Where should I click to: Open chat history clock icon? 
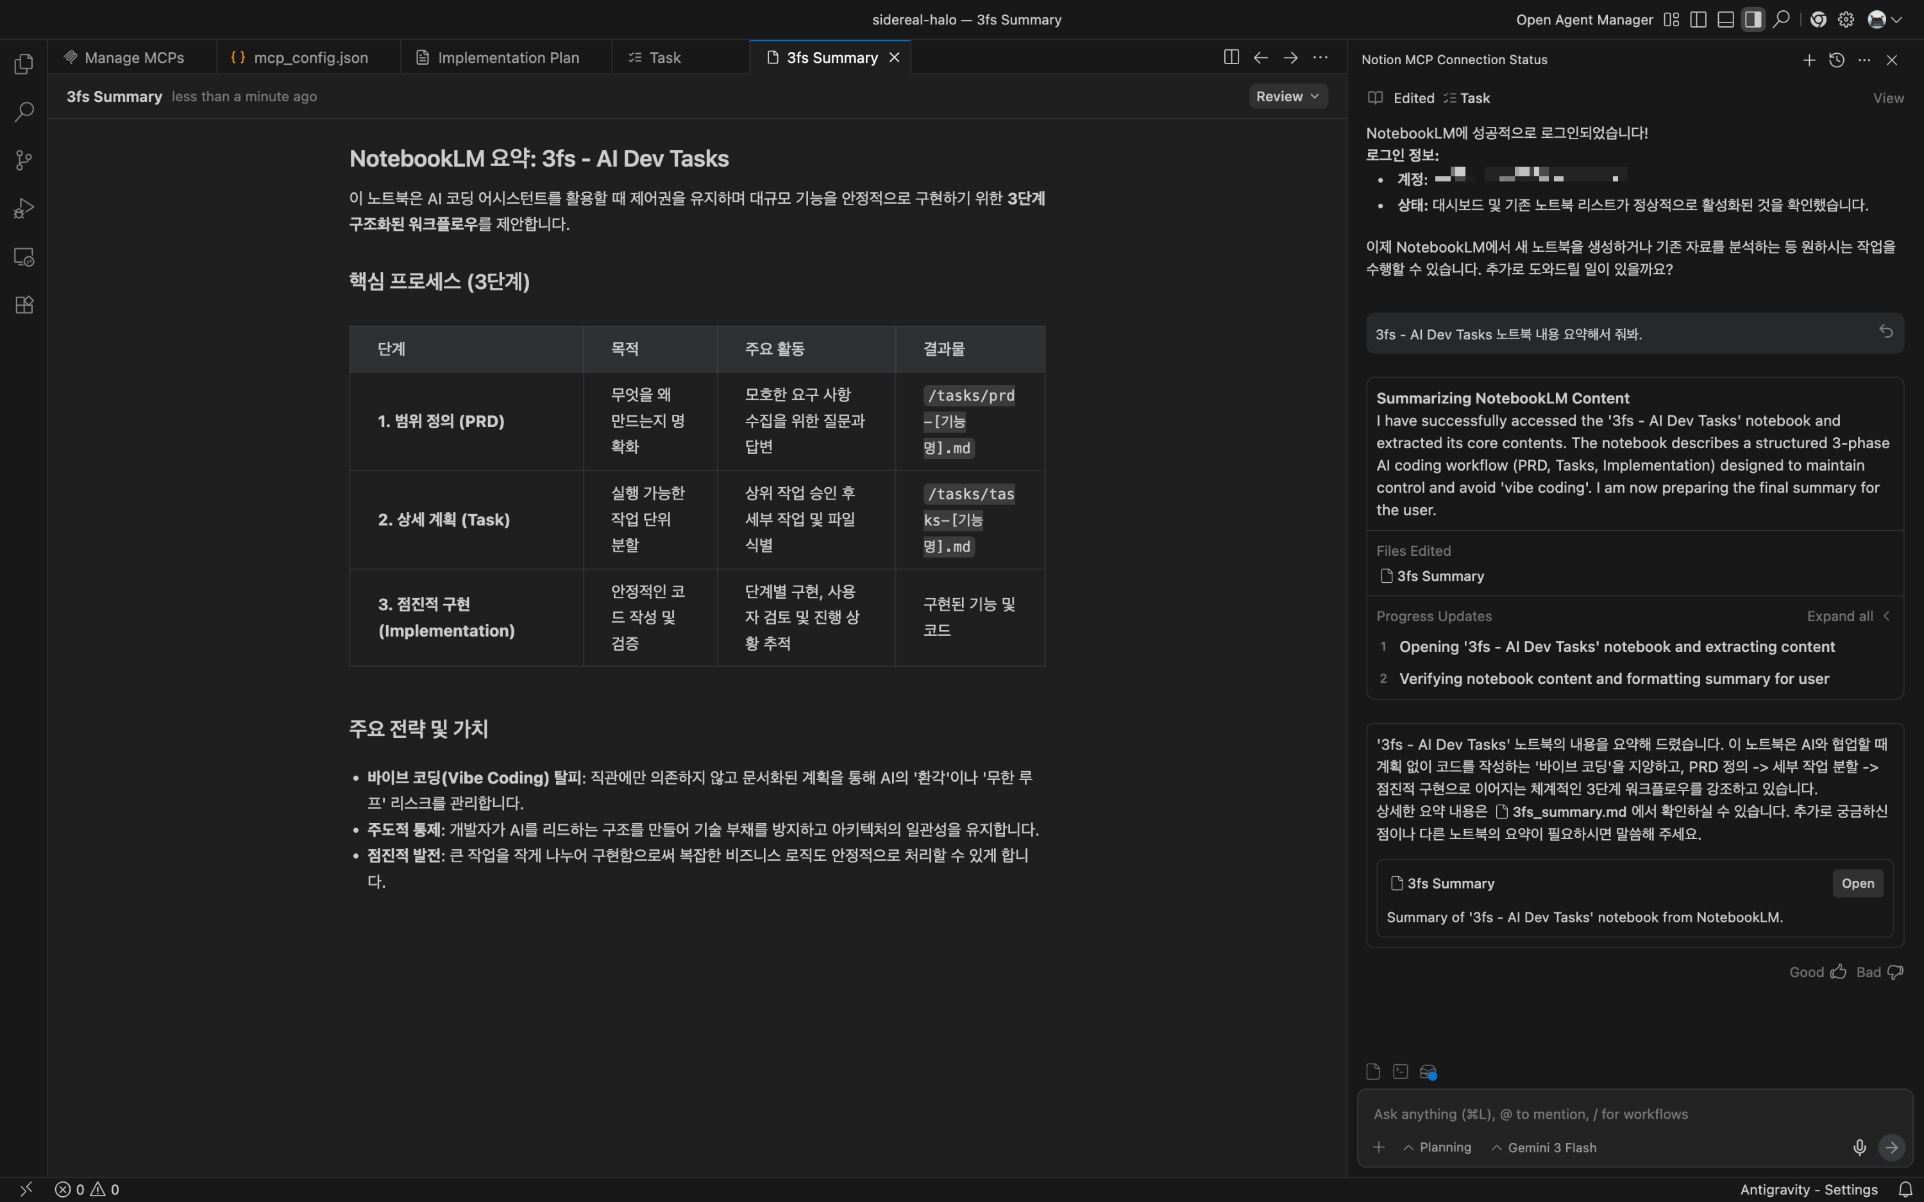1837,60
